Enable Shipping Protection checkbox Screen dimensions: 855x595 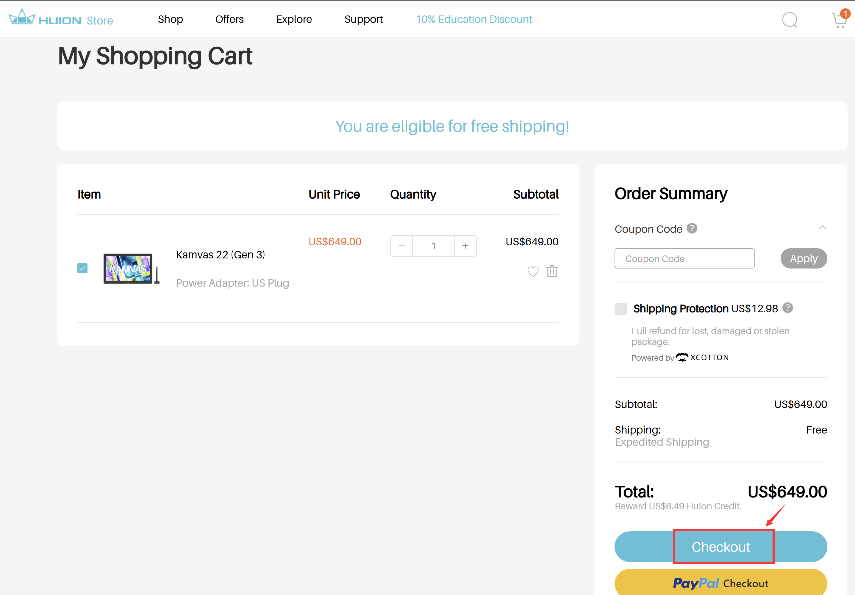click(x=620, y=309)
